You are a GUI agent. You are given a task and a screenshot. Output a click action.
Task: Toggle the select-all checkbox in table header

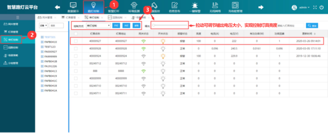tap(76, 33)
